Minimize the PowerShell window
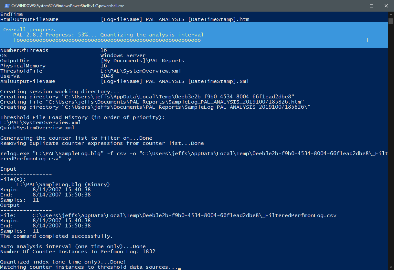The height and width of the screenshot is (270, 394). (357, 6)
